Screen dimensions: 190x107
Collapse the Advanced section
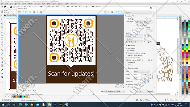127,46
